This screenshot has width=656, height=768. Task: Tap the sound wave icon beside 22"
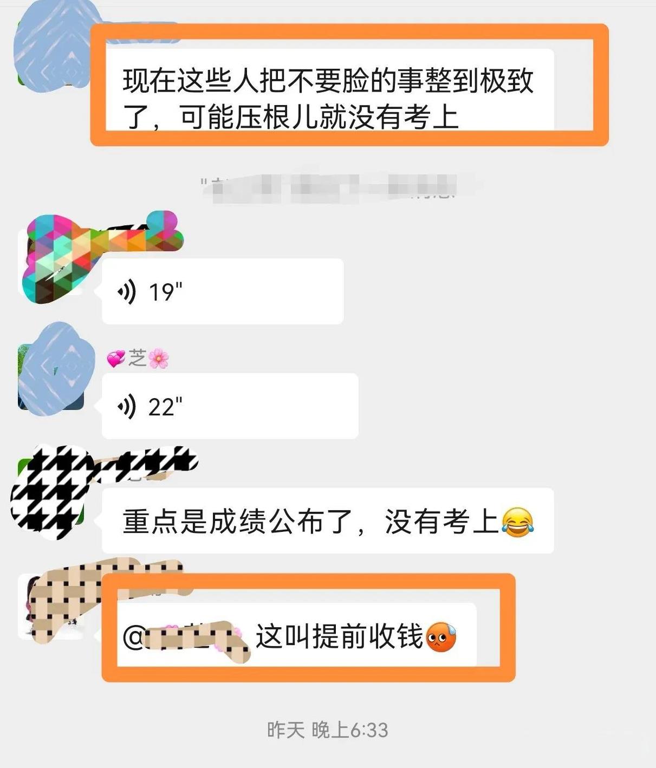(x=127, y=407)
